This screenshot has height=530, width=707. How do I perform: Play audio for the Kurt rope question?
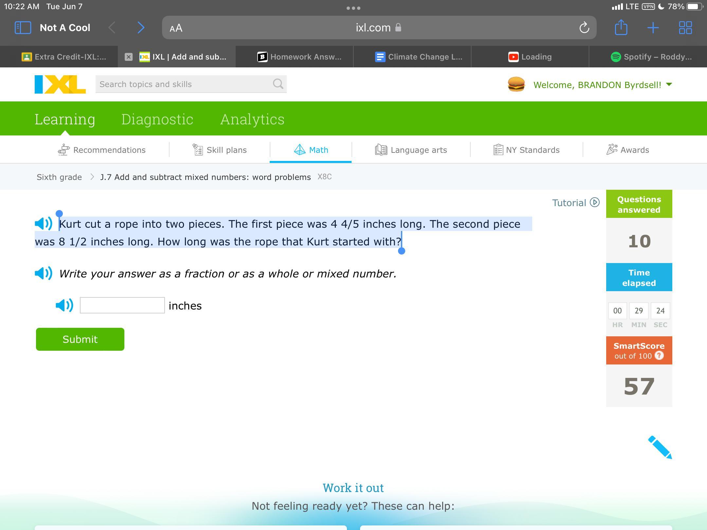click(43, 224)
